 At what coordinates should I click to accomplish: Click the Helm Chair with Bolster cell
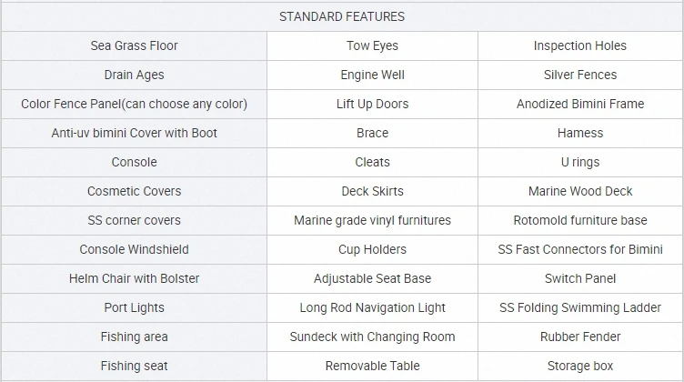tap(134, 278)
